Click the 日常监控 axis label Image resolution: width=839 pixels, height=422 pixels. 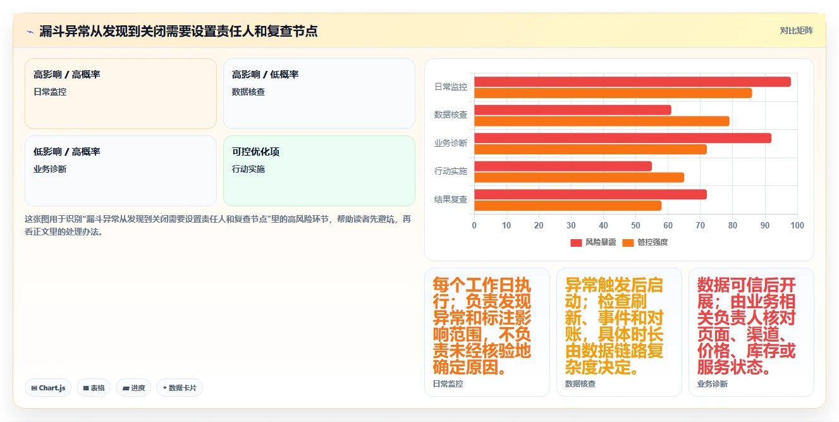(451, 87)
